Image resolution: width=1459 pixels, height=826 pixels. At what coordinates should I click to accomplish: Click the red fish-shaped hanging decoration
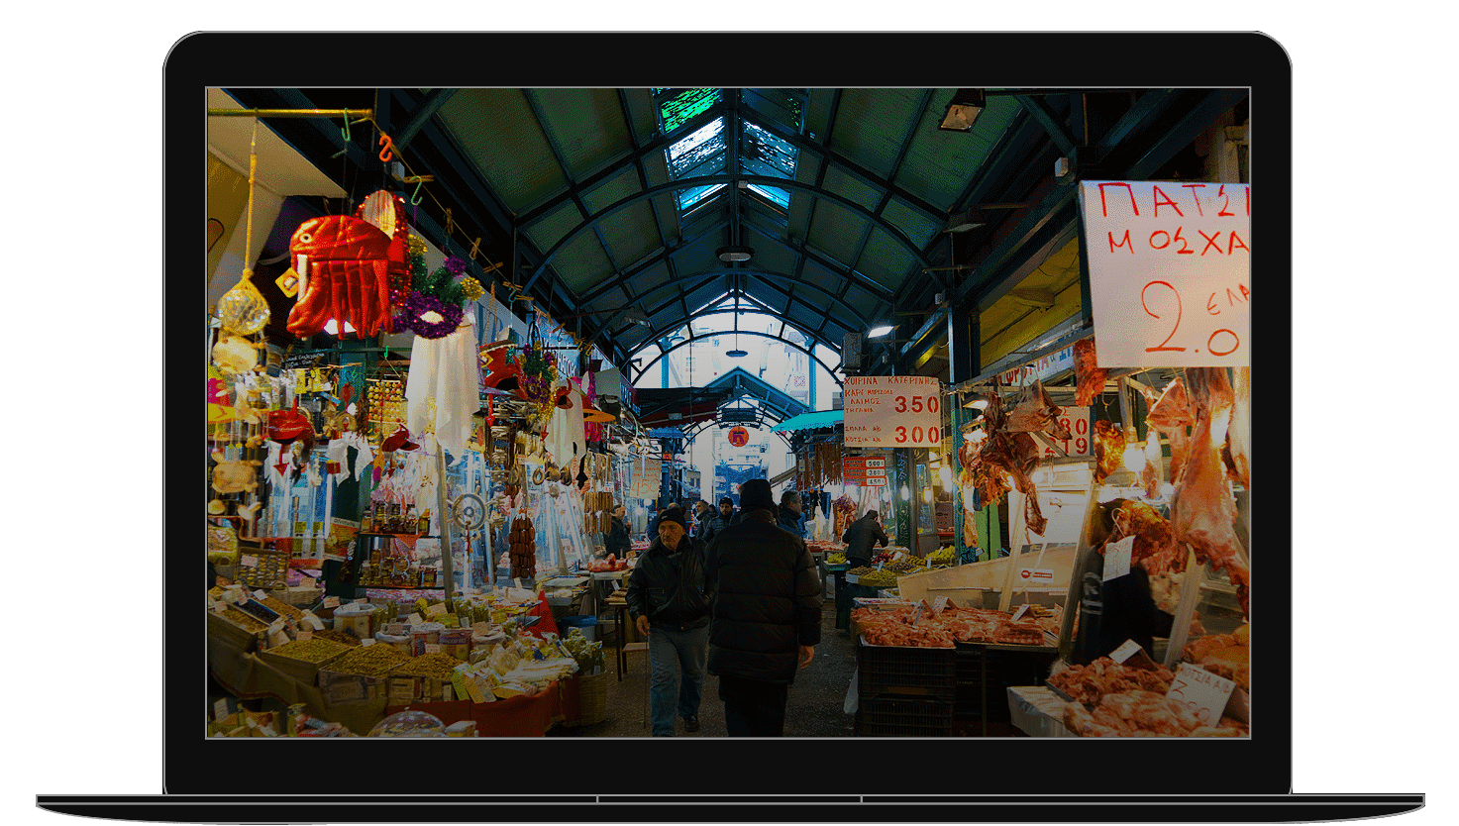pyautogui.click(x=340, y=275)
